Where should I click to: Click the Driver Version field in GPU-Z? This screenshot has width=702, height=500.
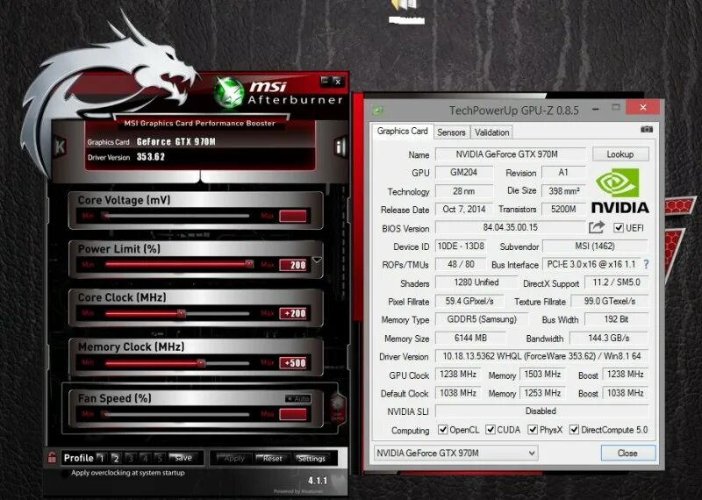(x=541, y=356)
